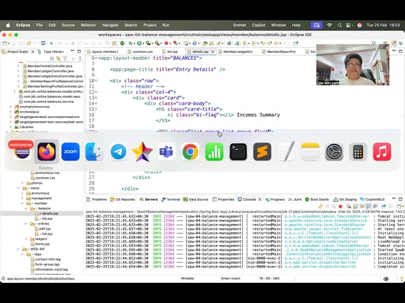
Task: Select the Calculator app icon
Action: point(358,151)
